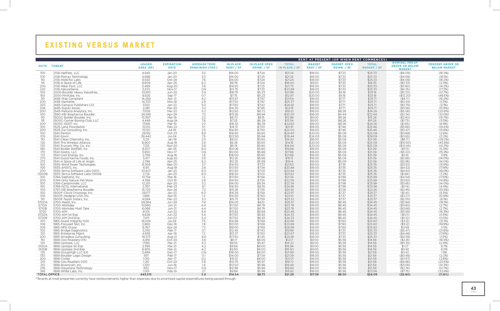Click the Market Rent / SF header
This screenshot has width=500, height=311.
314,66
